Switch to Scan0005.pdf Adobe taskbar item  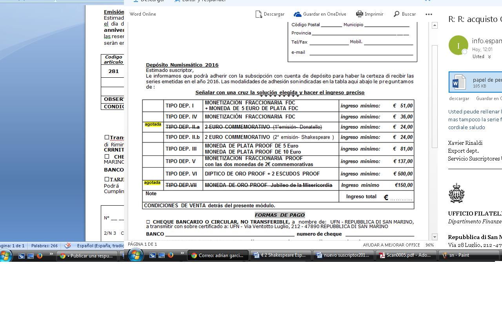point(406,255)
